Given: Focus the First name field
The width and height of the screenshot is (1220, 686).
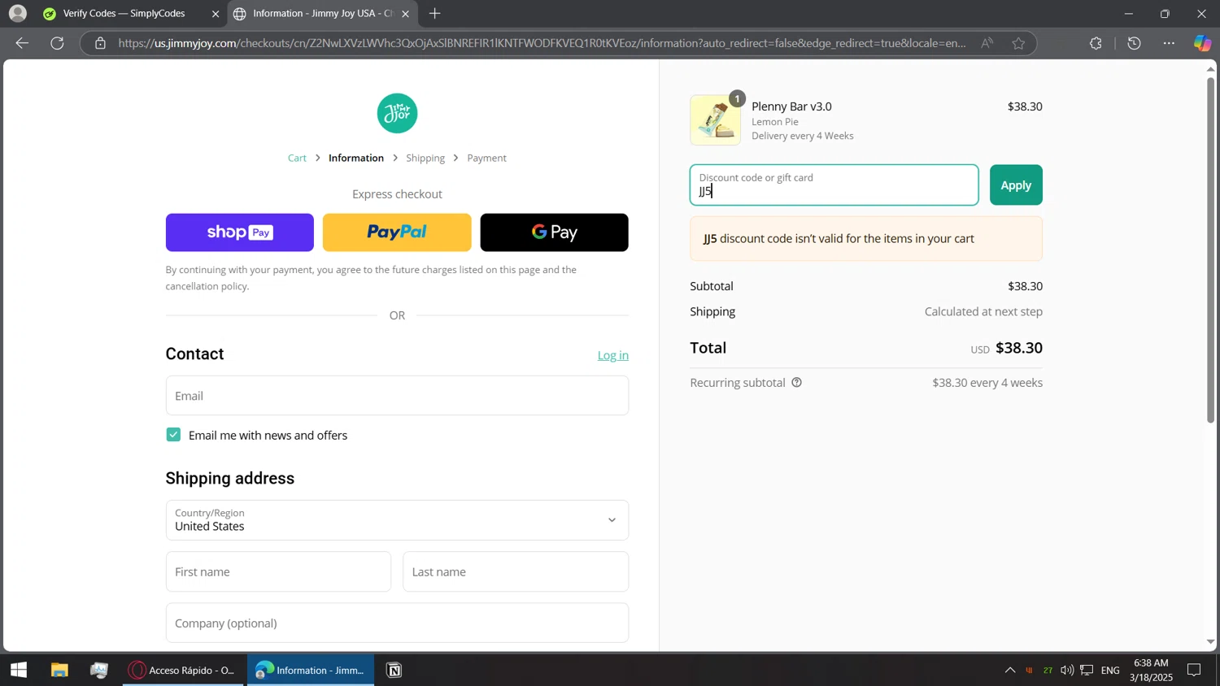Looking at the screenshot, I should 278,572.
